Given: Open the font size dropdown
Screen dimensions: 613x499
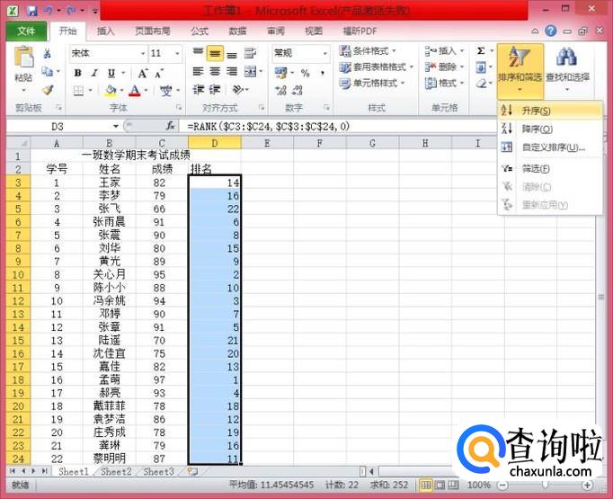Looking at the screenshot, I should point(177,53).
